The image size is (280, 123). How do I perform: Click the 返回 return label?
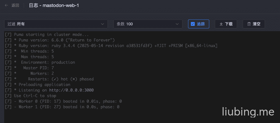click(15, 5)
